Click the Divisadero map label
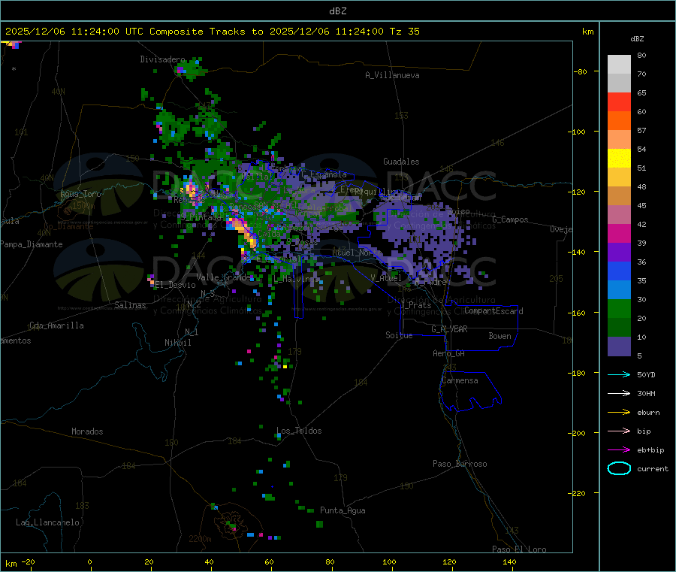This screenshot has height=572, width=676. click(162, 59)
